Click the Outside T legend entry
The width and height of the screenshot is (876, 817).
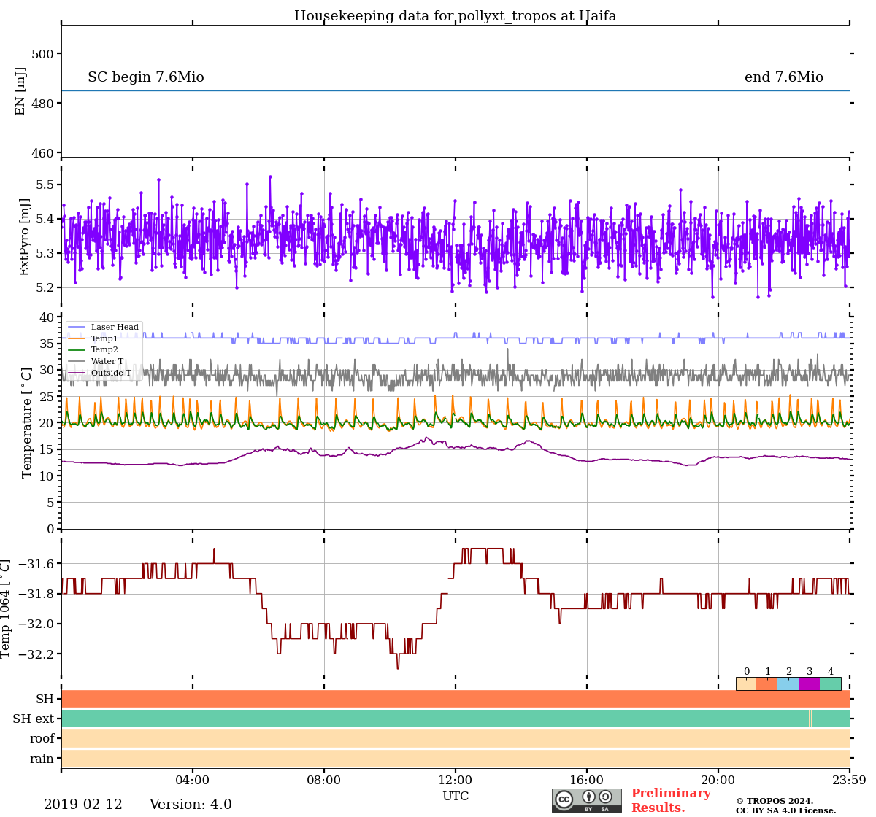coord(100,373)
